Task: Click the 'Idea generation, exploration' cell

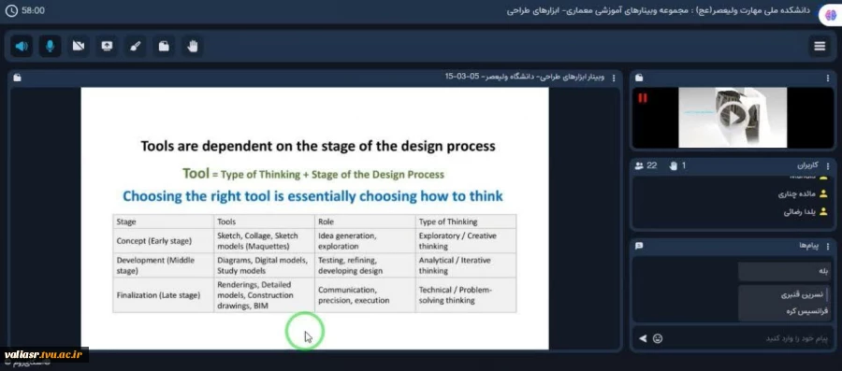Action: click(365, 241)
